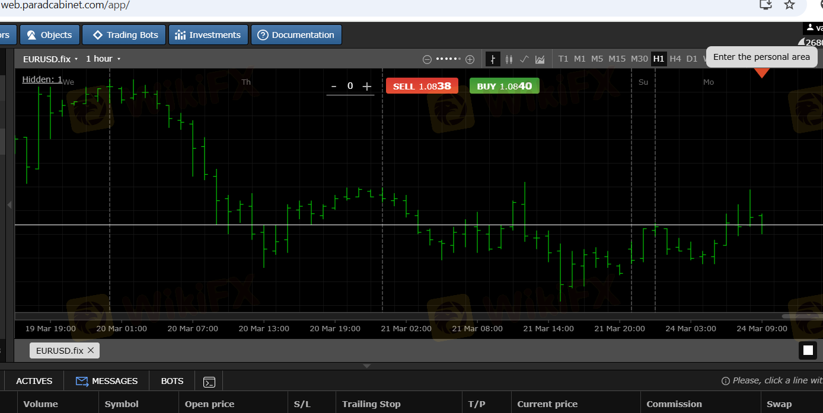Select the H4 timeframe
Viewport: 823px width, 413px height.
[x=675, y=59]
